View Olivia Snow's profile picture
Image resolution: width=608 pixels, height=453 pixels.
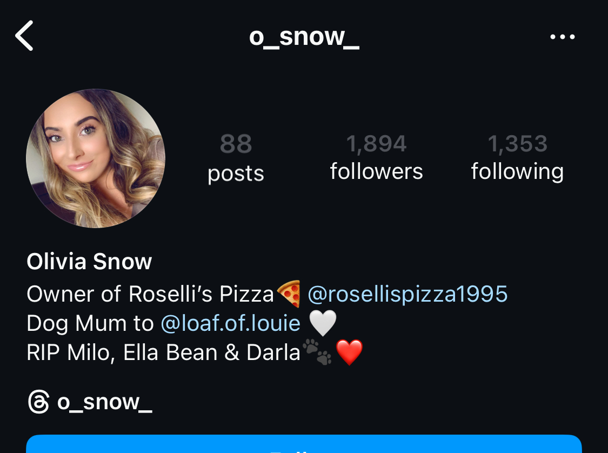click(x=96, y=158)
